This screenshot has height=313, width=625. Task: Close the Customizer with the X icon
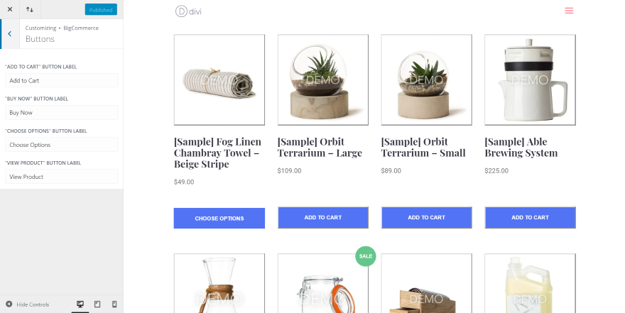(x=10, y=9)
